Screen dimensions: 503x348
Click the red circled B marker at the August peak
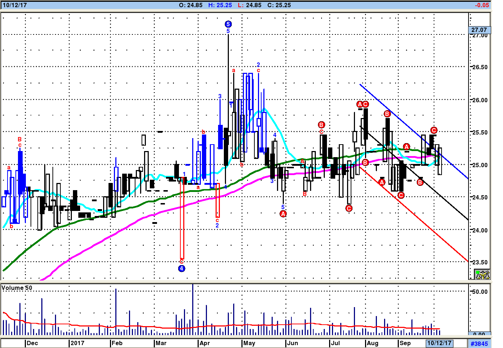(387, 114)
